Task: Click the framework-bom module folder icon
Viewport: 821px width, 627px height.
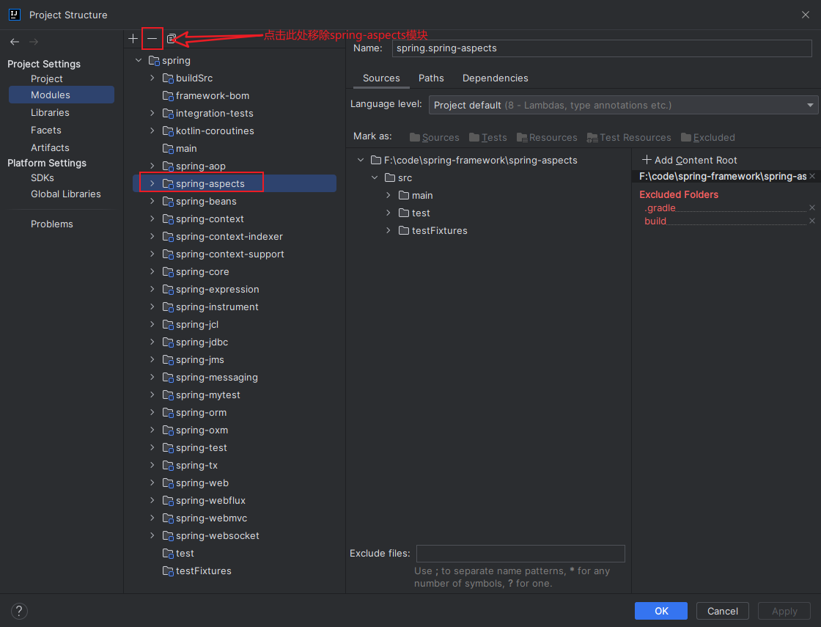Action: [x=168, y=96]
